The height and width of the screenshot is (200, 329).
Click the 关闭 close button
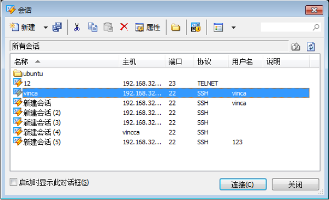(x=295, y=184)
